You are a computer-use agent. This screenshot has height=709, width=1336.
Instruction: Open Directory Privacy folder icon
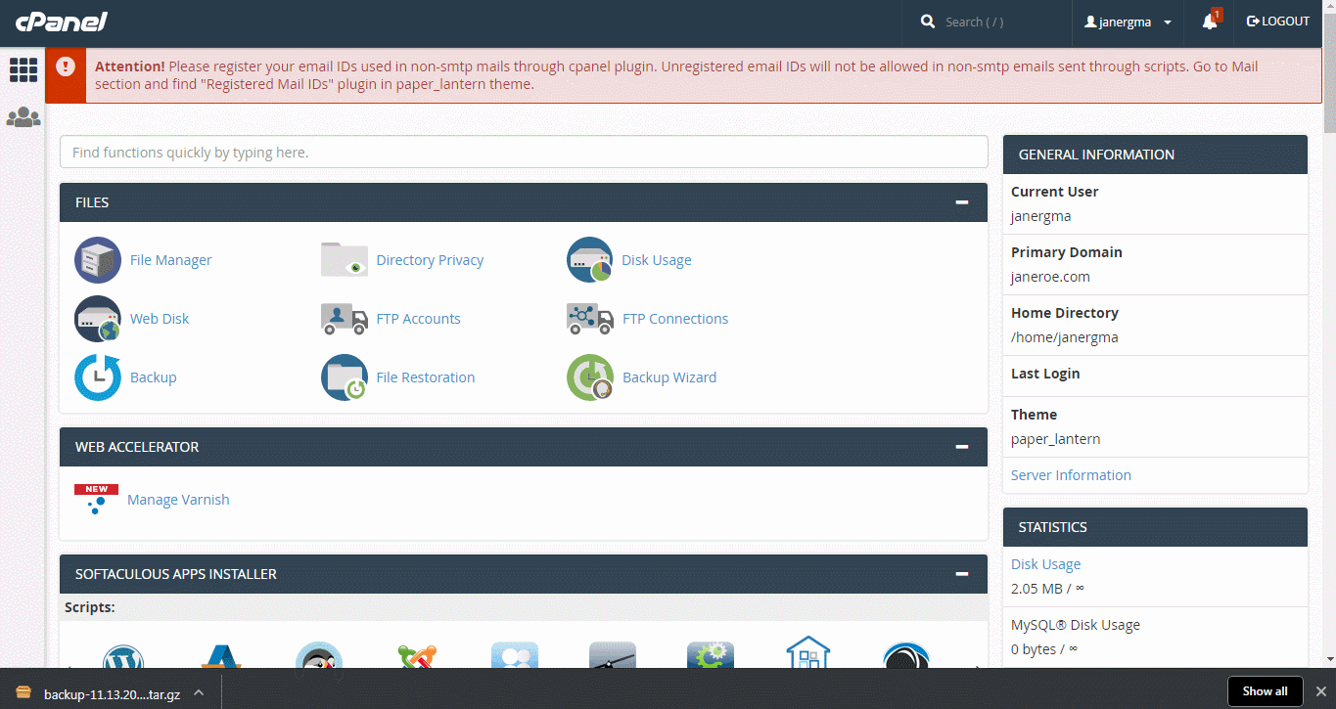pos(345,260)
